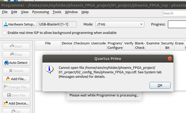186x113 pixels.
Task: Click the Hardware Setup icon button
Action: pyautogui.click(x=6, y=24)
